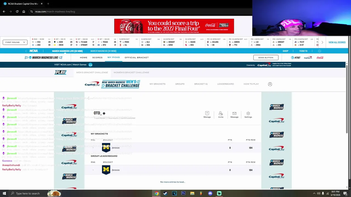Click the NCAA logo in blue bar

(34, 51)
